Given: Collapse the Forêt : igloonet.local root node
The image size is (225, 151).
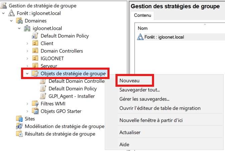Looking at the screenshot, I should pos(3,13).
